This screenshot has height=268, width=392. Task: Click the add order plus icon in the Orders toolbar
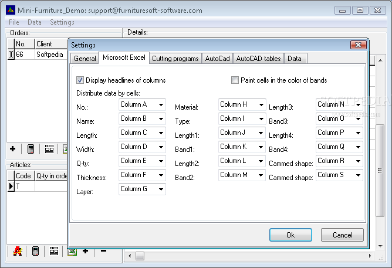[12, 149]
